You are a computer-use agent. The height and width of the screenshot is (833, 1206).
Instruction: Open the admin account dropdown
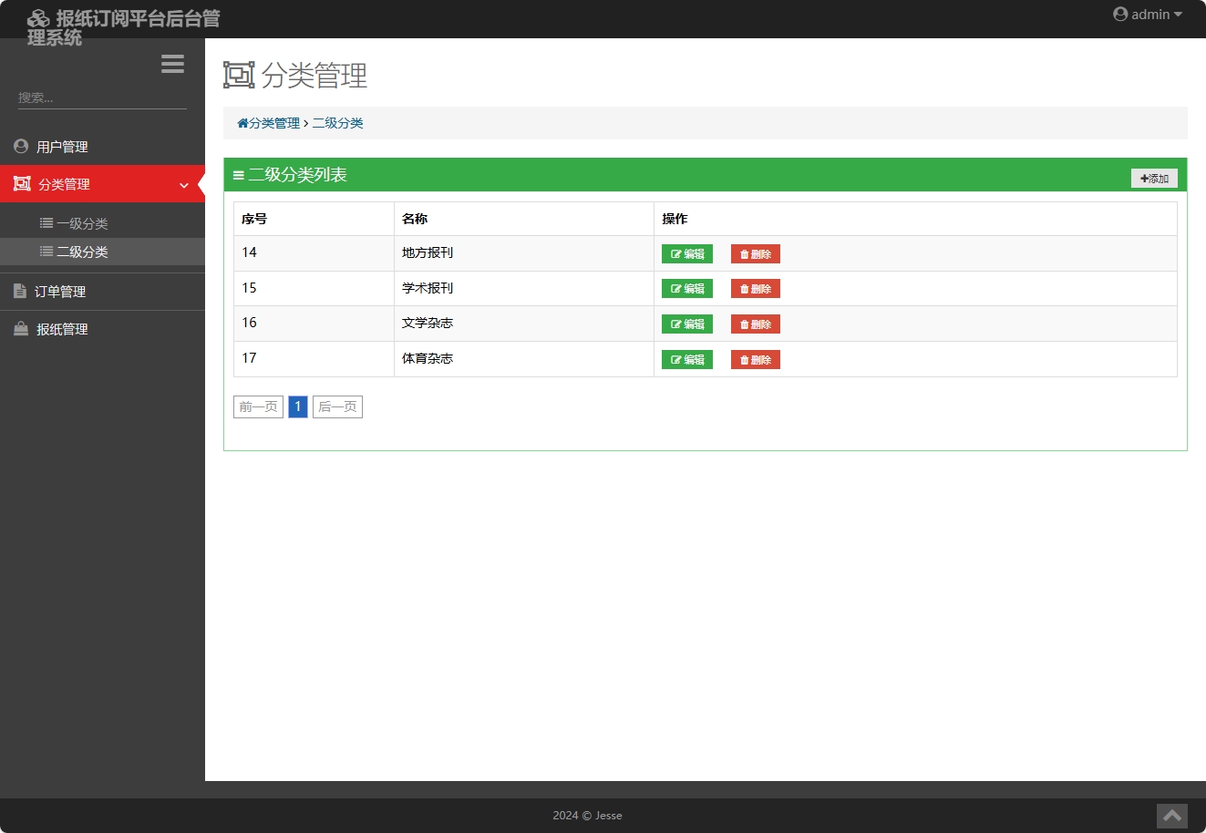click(1146, 14)
